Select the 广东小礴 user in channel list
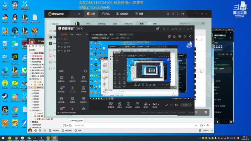The image size is (251, 141). [40, 85]
